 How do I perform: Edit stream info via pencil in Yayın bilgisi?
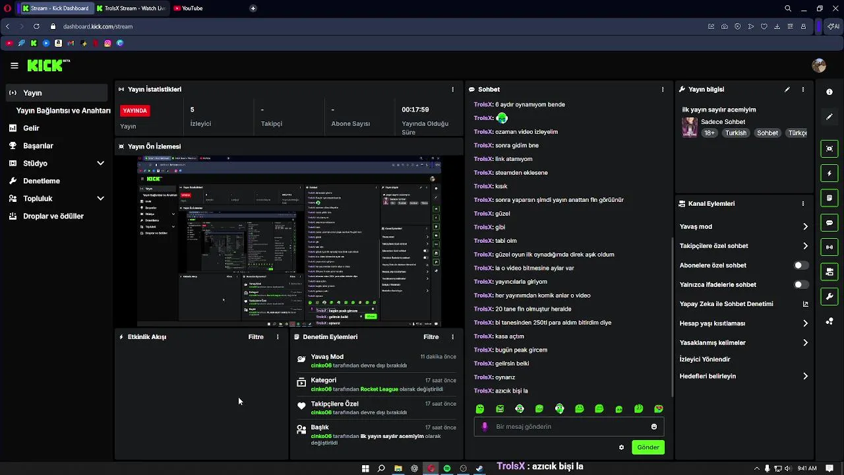(787, 89)
